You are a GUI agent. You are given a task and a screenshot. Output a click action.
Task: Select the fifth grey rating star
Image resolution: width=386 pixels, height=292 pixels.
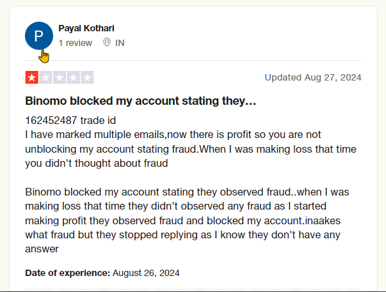[87, 77]
